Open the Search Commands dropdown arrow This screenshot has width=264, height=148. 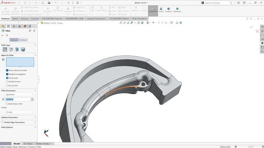(x=234, y=3)
